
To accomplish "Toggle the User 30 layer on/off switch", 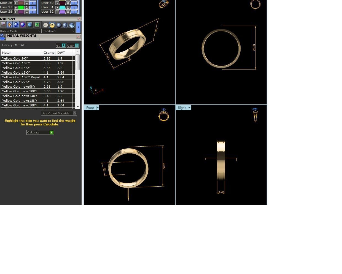I will 74,3.
